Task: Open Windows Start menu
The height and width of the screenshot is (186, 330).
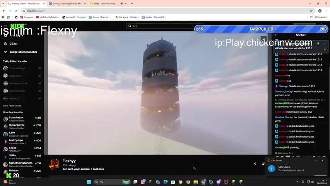Action: coord(89,182)
